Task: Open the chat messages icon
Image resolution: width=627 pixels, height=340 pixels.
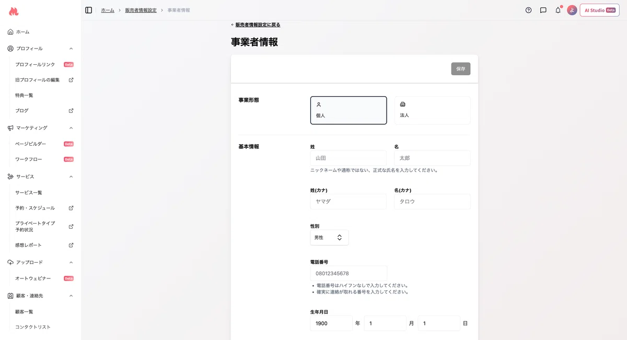Action: 543,10
